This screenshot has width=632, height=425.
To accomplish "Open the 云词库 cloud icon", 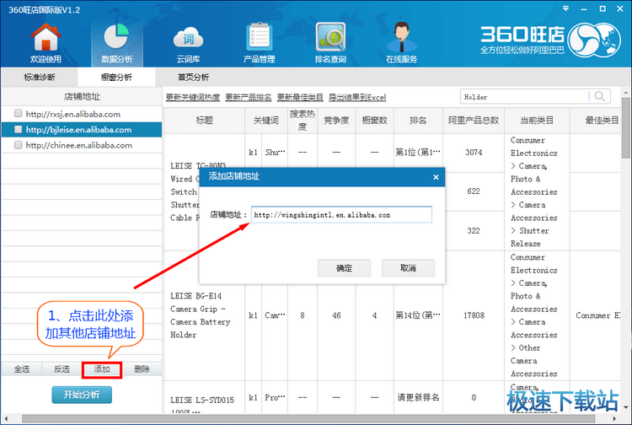I will [x=188, y=44].
